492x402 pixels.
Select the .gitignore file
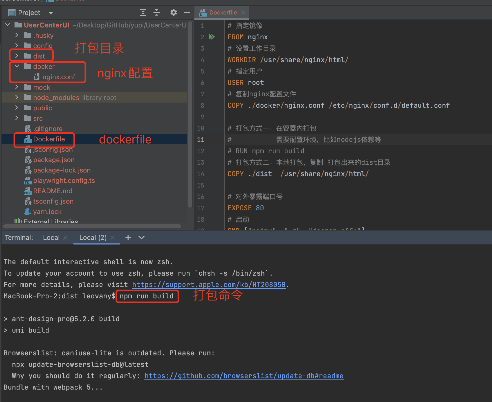point(48,129)
